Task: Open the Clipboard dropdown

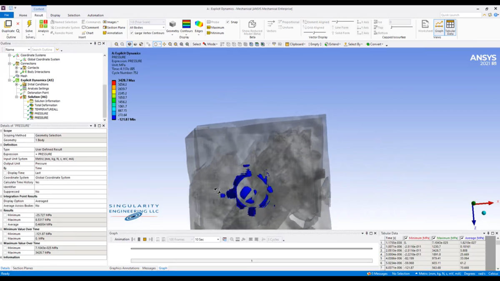Action: 295,44
